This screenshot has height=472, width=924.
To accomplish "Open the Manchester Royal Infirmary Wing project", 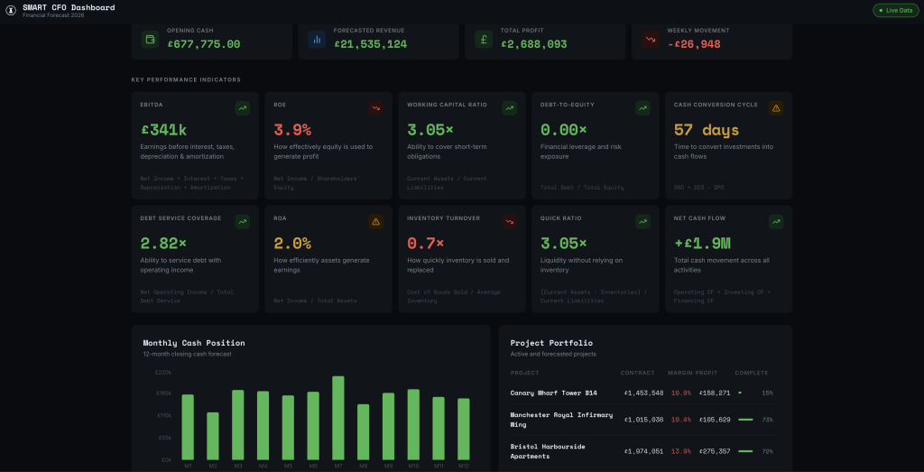I will (x=561, y=420).
